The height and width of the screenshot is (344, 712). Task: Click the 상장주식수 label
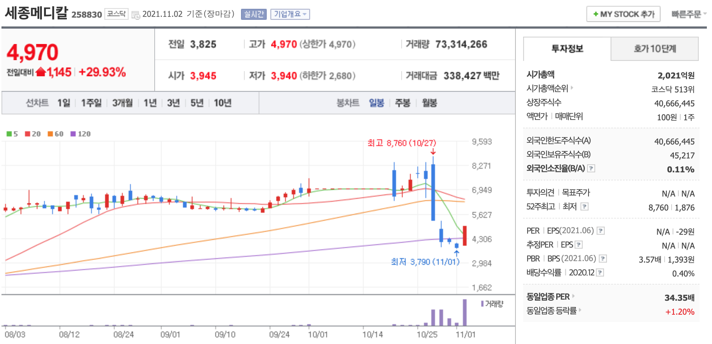click(x=544, y=102)
